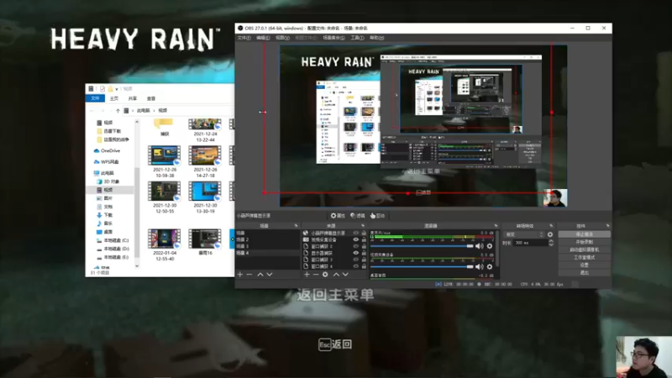Mute the 视频采集设备 speaker icon in mixer
Viewport: 672px width, 378px height.
click(x=480, y=266)
